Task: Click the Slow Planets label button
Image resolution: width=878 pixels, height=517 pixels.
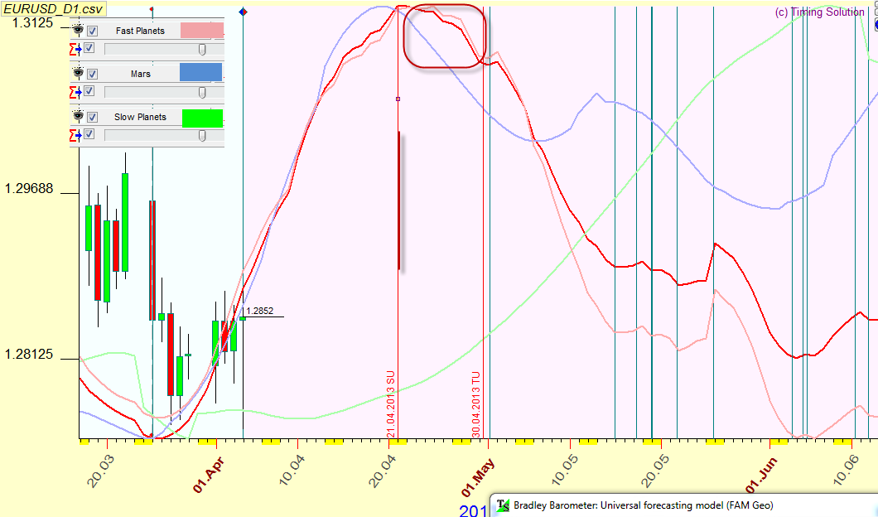Action: 140,117
